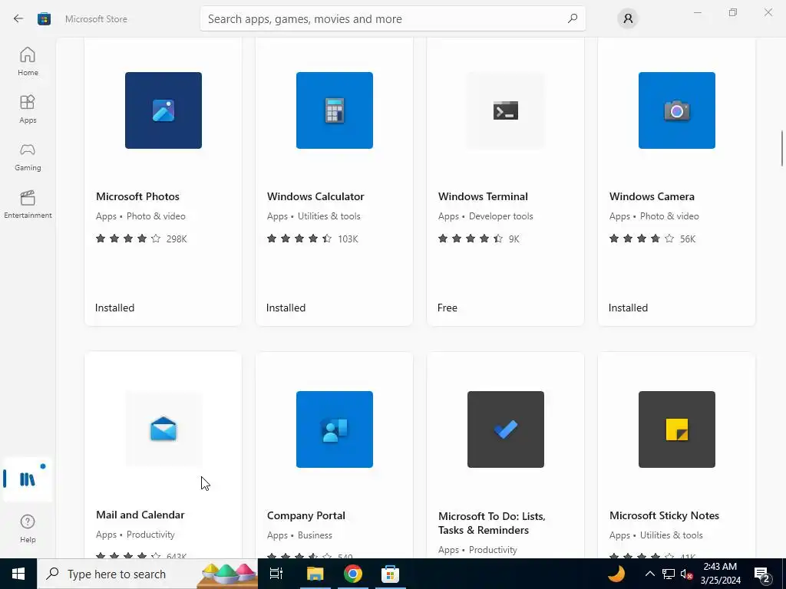The image size is (786, 589).
Task: Click Microsoft To Do: Lists title
Action: pyautogui.click(x=492, y=523)
